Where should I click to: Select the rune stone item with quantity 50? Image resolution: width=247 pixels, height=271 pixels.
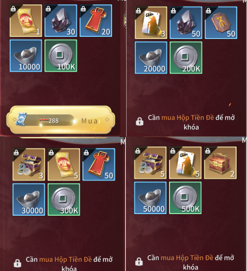(x=221, y=23)
